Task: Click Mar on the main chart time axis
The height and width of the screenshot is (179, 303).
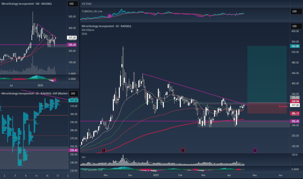Action: (203, 175)
